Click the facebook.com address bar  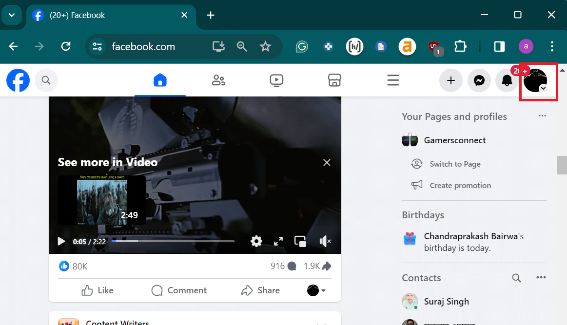tap(143, 47)
